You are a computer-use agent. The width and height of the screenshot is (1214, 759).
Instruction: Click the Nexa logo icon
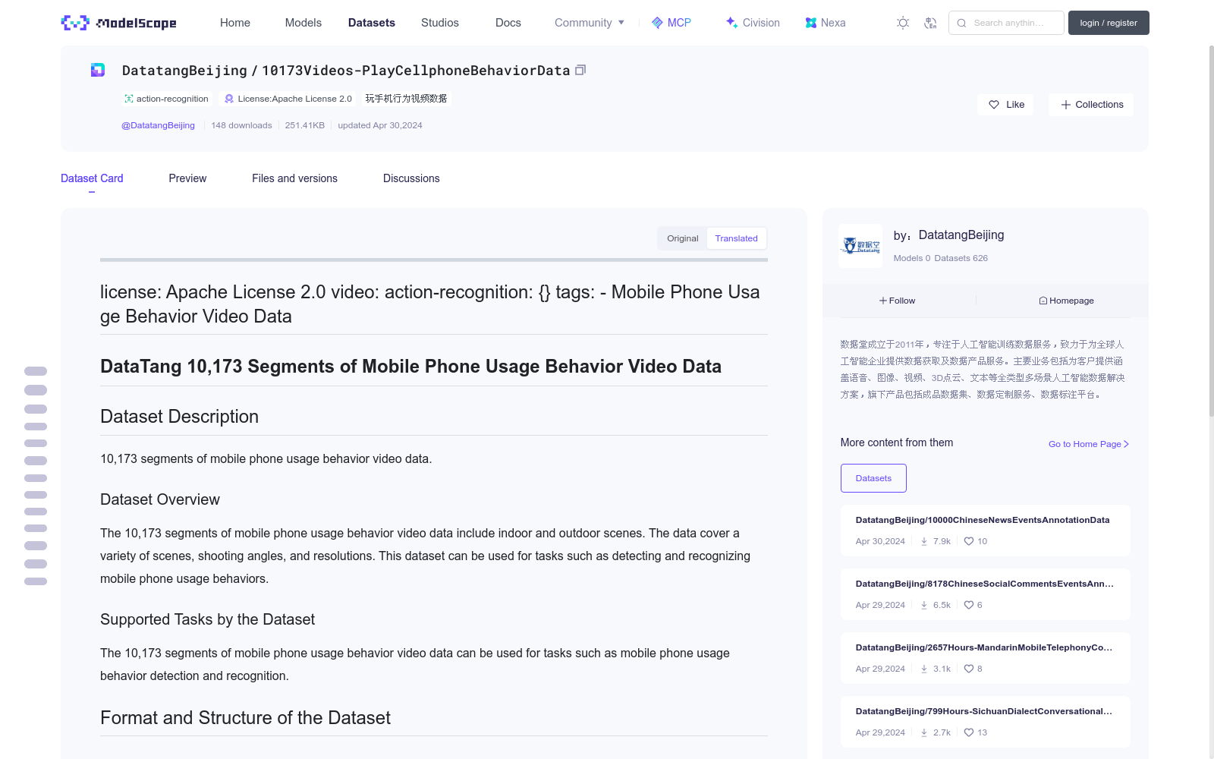(811, 23)
